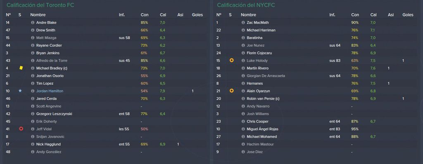The image size is (423, 164).
Task: Sort the NYCFC table by Goles column
Action: [408, 15]
